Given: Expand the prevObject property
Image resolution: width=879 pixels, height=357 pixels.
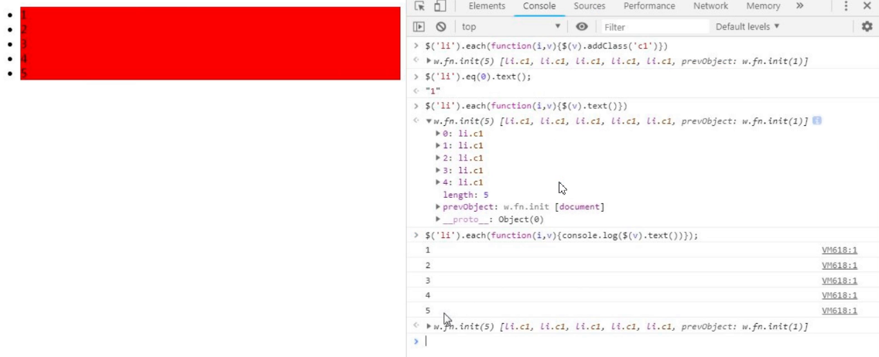Looking at the screenshot, I should click(438, 207).
